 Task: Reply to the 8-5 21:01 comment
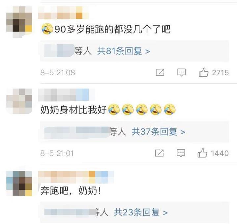click(181, 153)
